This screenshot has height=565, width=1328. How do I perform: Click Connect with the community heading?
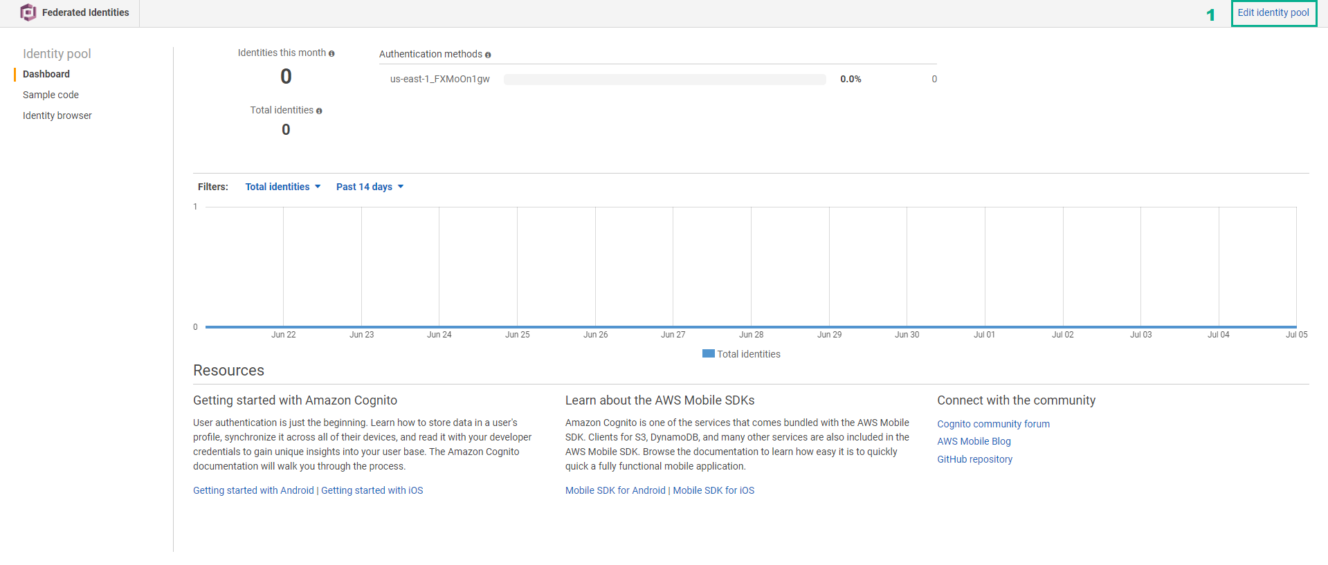coord(1016,400)
